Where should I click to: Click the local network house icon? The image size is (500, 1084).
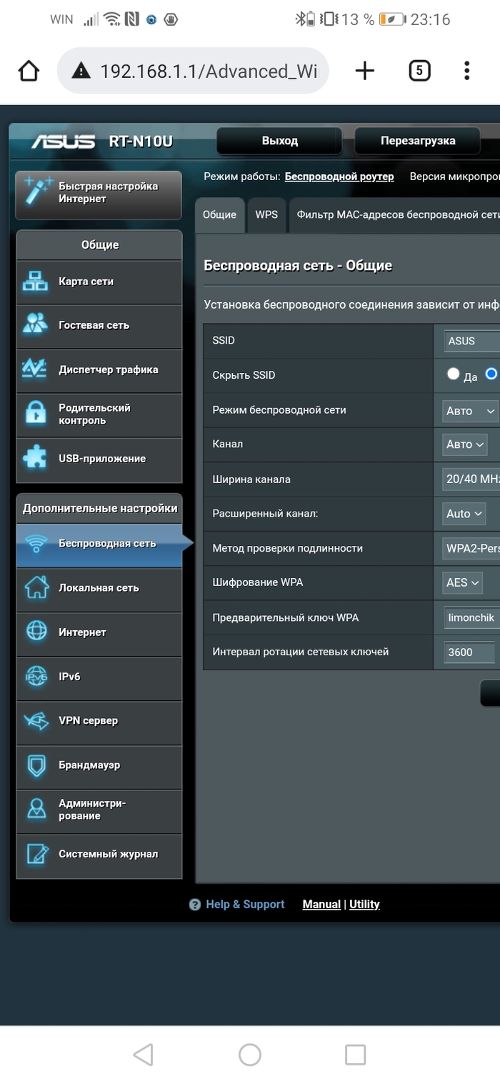pos(36,588)
